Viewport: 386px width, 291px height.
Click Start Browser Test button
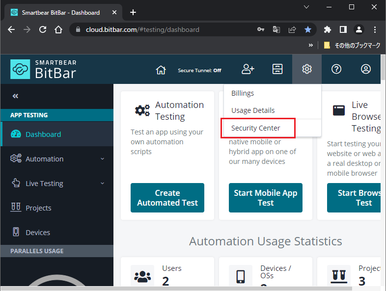click(x=354, y=198)
